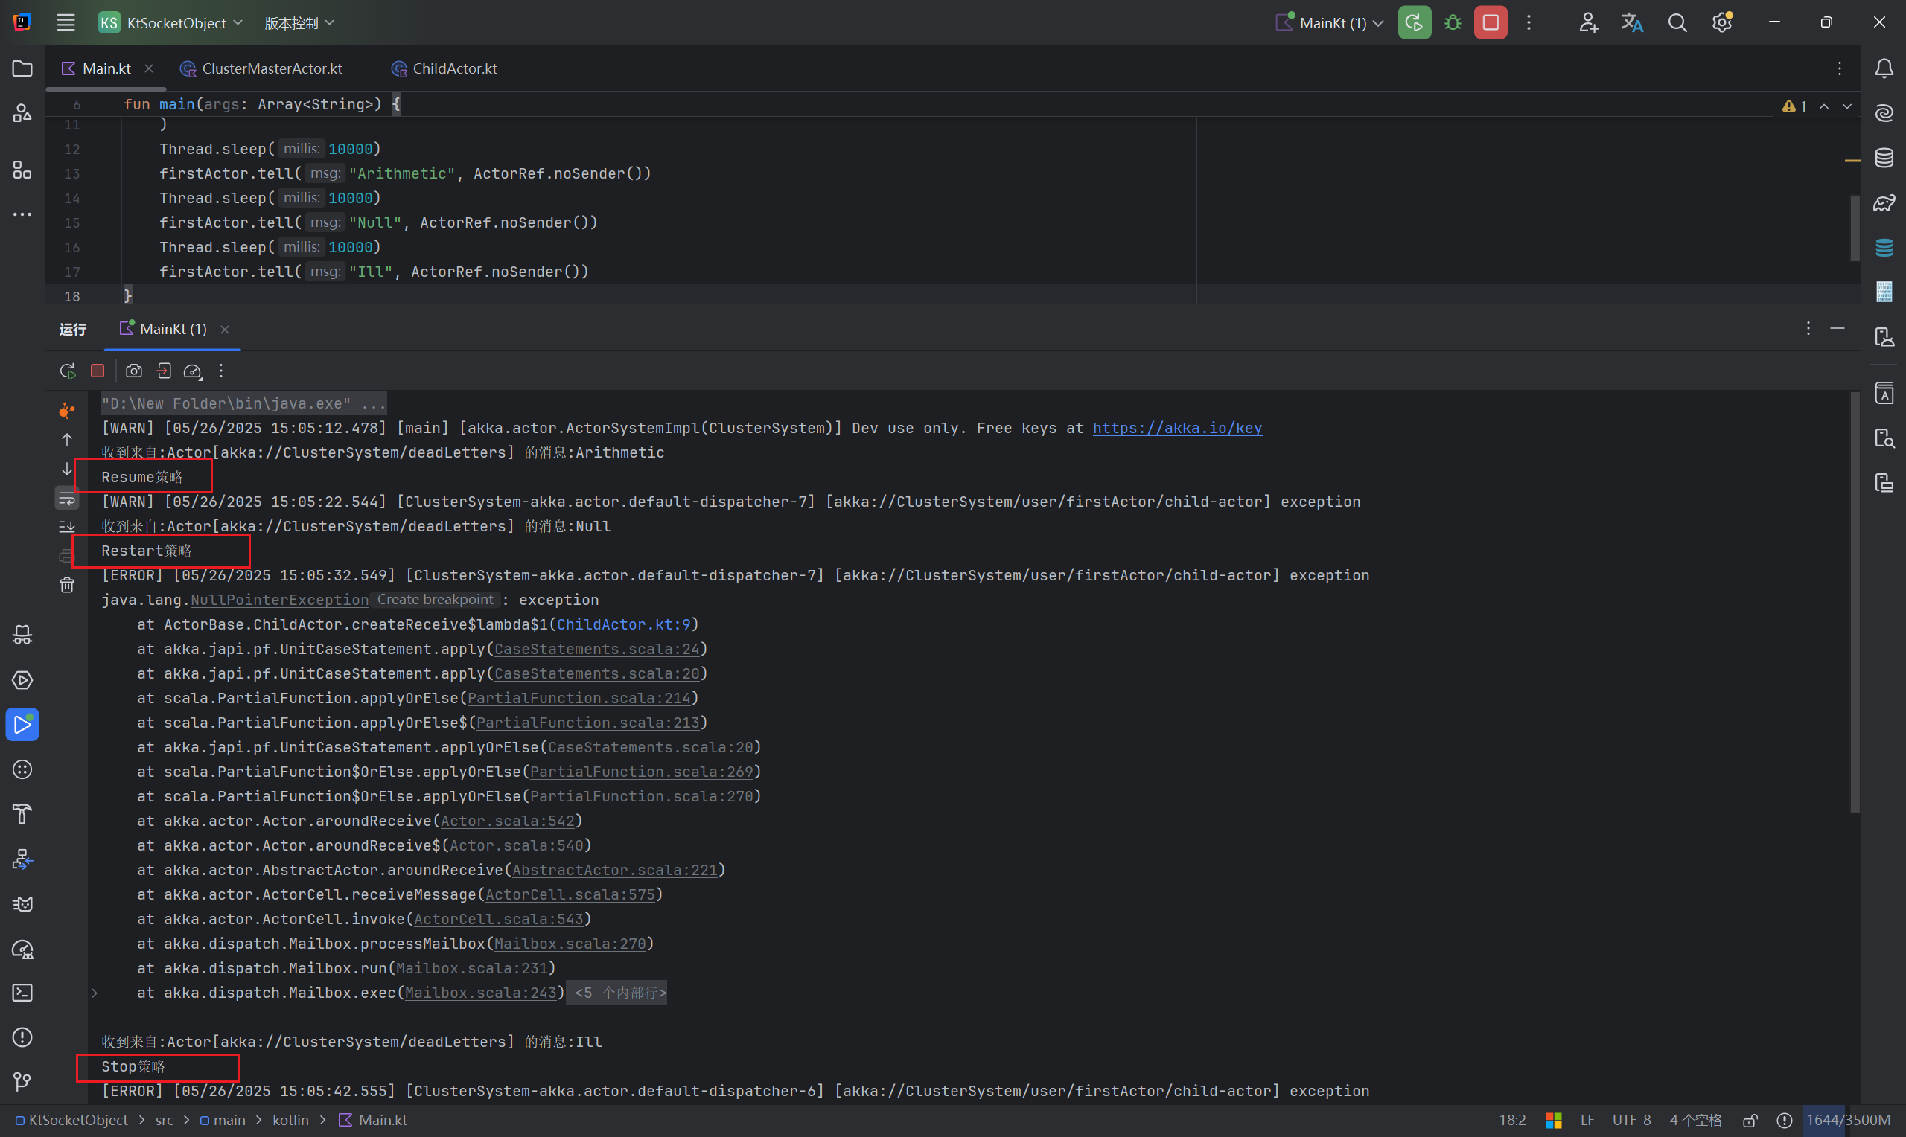Click the down arrow in console gutter

pos(68,469)
